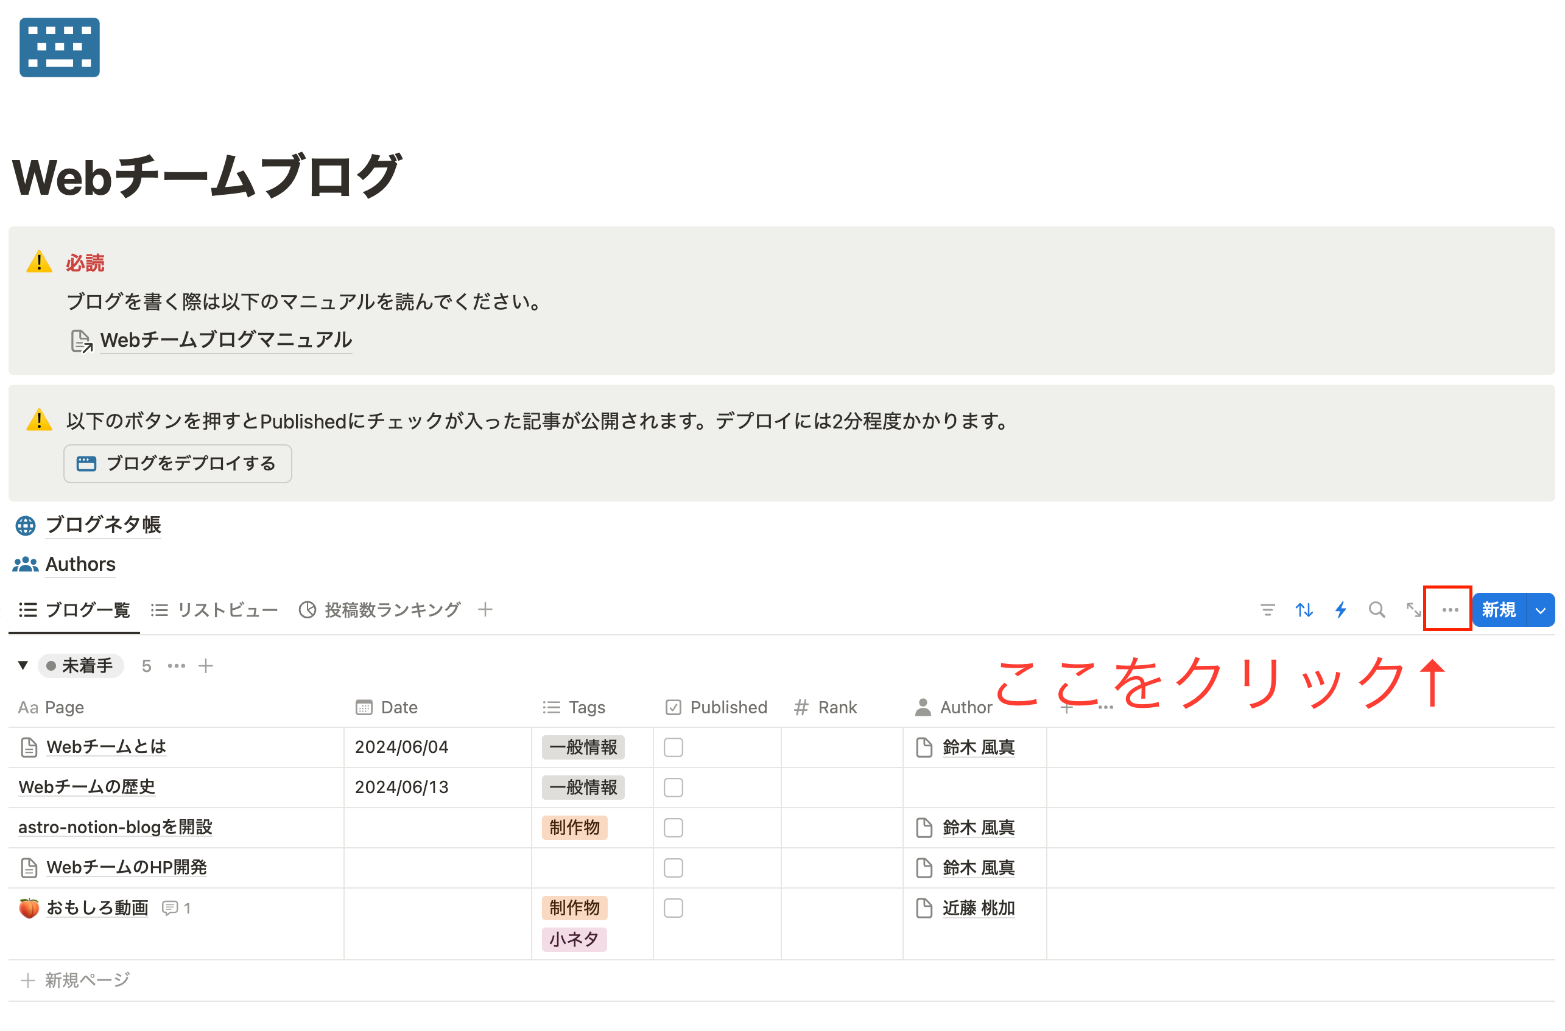The width and height of the screenshot is (1565, 1031).
Task: Add a new view with plus icon
Action: [x=485, y=609]
